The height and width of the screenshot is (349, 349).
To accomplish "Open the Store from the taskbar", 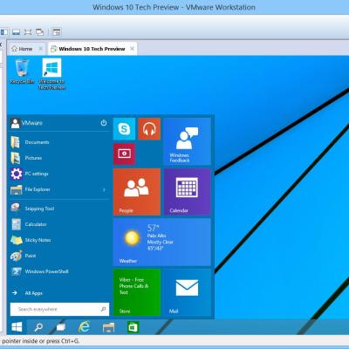I will click(x=133, y=327).
